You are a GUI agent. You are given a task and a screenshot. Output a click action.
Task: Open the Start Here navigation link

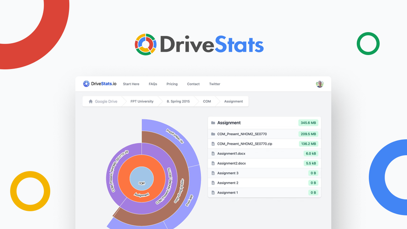[x=131, y=84]
